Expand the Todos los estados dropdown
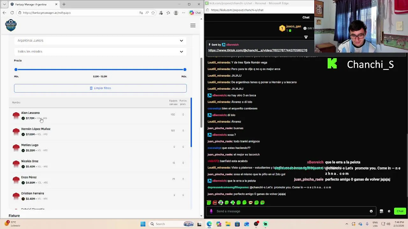Image resolution: width=408 pixels, height=229 pixels. point(100,52)
